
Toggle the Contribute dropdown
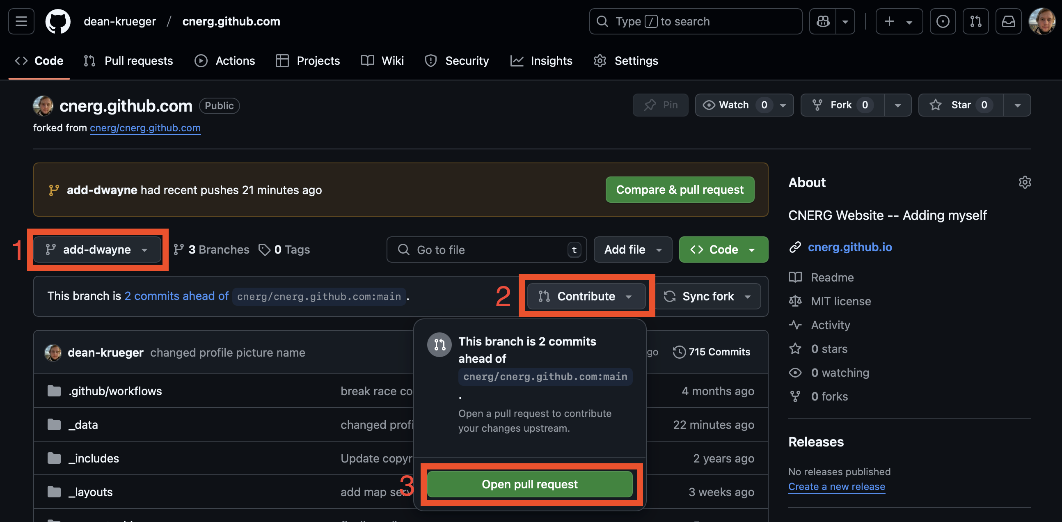click(586, 296)
